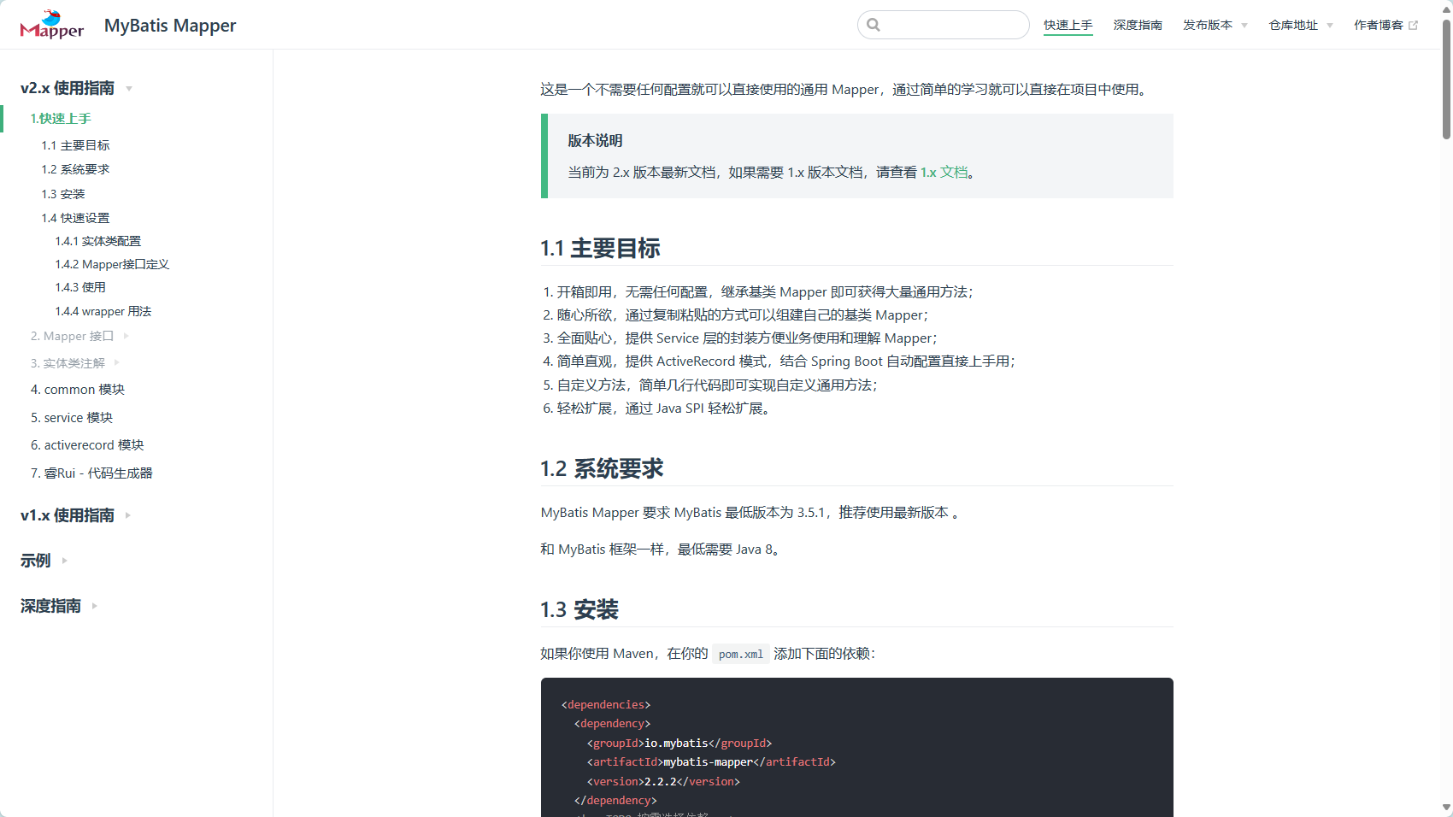
Task: Go to 1.4.2 Mapper接口定义 entry
Action: click(x=112, y=264)
